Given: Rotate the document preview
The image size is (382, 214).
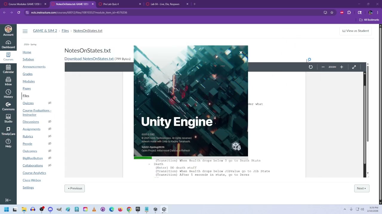Looking at the screenshot, I should coord(311,67).
